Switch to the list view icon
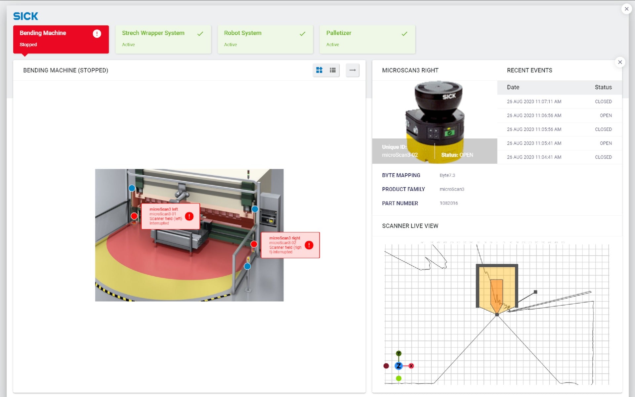Viewport: 635px width, 397px height. coord(333,70)
